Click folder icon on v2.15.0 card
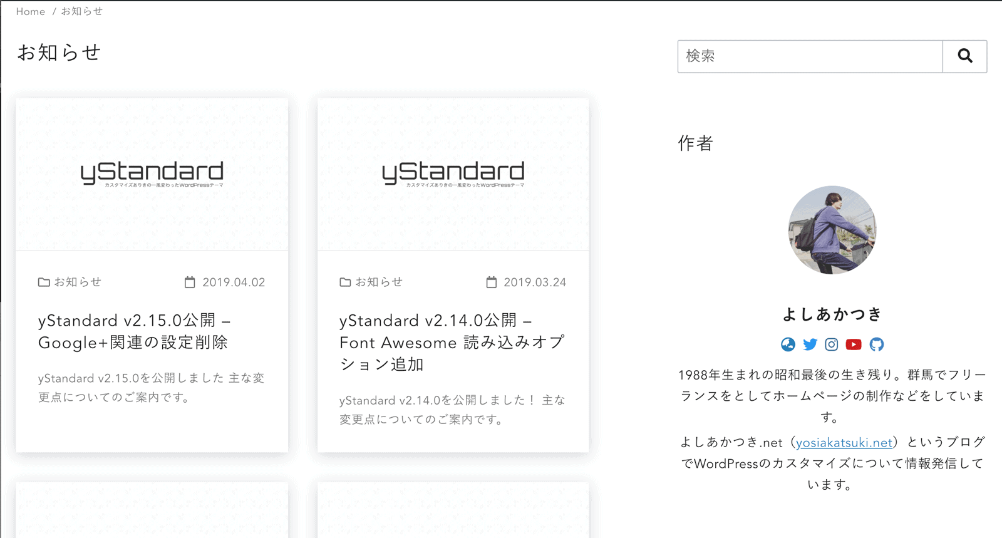 pos(44,282)
